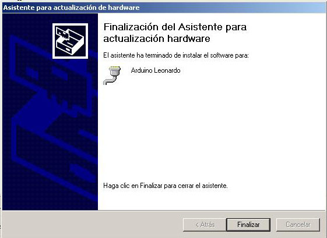This screenshot has height=238, width=327.
Task: Click gray footer area left of Atrás
Action: [92, 225]
